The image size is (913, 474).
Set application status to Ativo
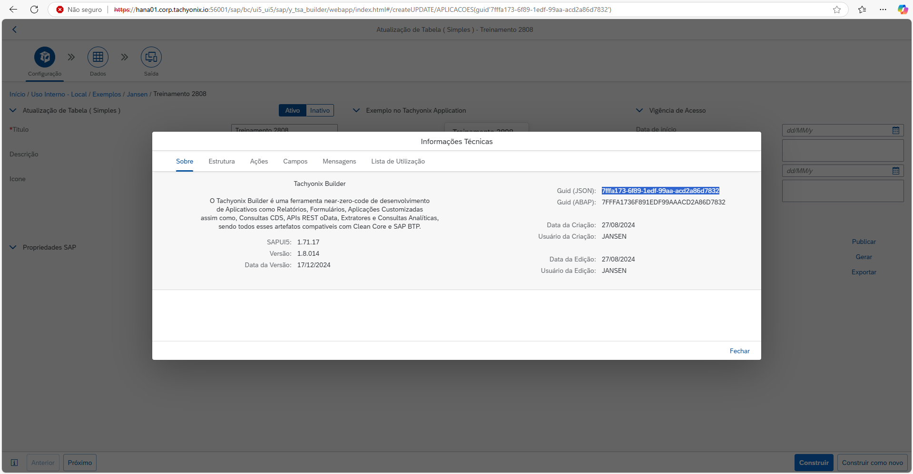(293, 110)
